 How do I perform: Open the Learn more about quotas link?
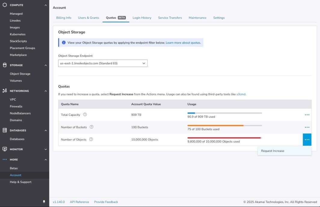[x=183, y=43]
